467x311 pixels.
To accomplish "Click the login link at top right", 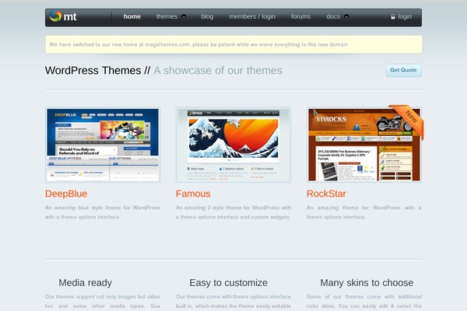I will tap(405, 16).
